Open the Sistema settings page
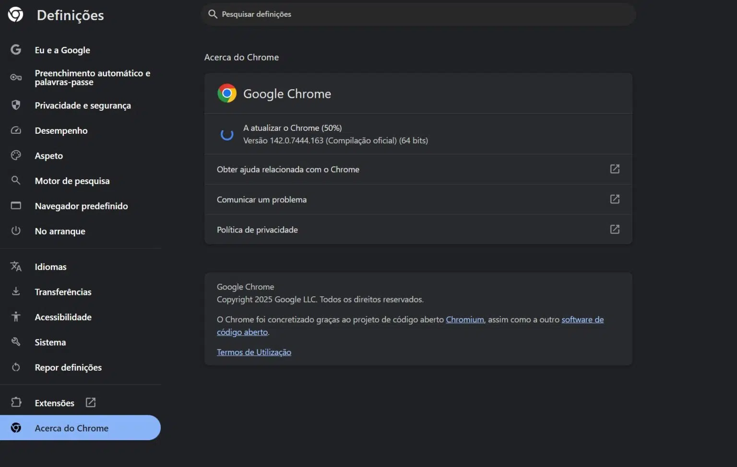The image size is (737, 467). (x=50, y=342)
